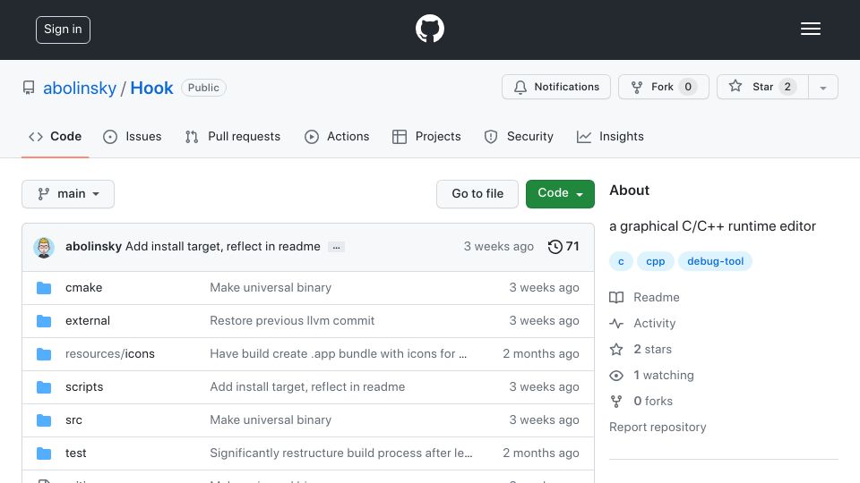Star the Hook repository
Screen dimensions: 860x483
point(762,87)
